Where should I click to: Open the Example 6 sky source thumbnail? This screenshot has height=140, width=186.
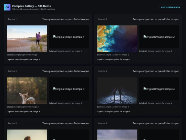point(117,135)
